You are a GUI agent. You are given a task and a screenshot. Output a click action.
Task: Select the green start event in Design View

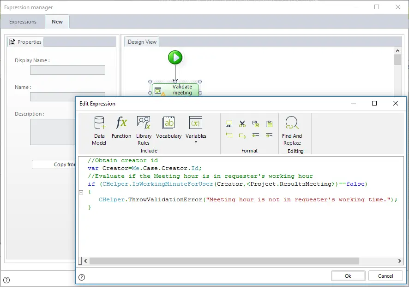coord(175,58)
